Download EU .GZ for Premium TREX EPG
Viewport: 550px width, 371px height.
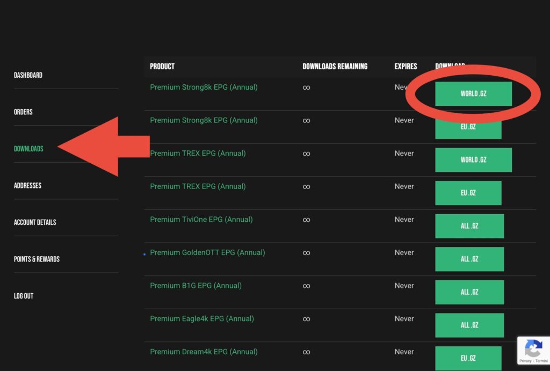pyautogui.click(x=468, y=193)
